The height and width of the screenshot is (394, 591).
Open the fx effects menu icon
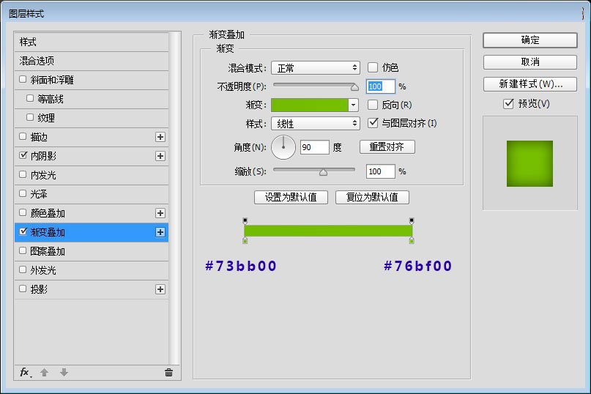(25, 373)
